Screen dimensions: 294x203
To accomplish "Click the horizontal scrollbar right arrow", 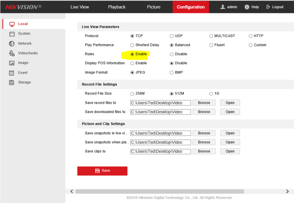I will (288, 191).
